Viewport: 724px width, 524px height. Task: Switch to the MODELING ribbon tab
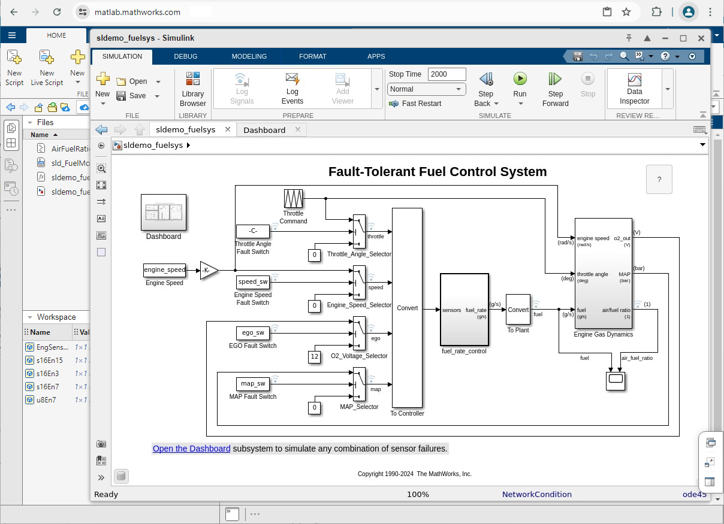249,56
